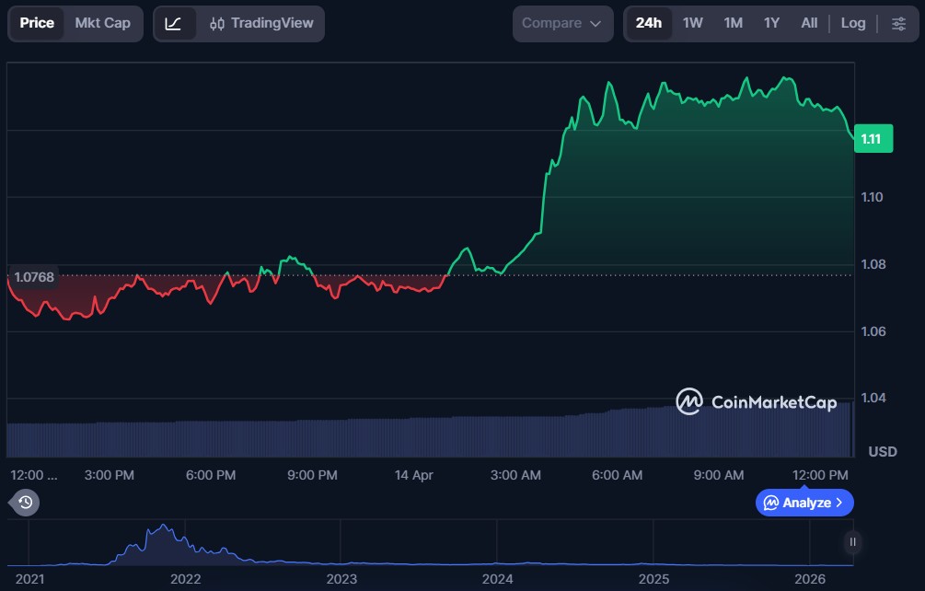
Task: Open chart settings sliders icon
Action: 898,23
